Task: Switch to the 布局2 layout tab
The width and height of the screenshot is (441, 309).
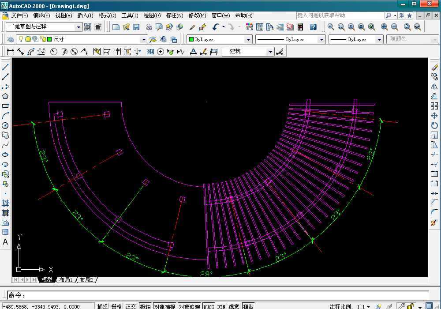Action: coord(86,280)
